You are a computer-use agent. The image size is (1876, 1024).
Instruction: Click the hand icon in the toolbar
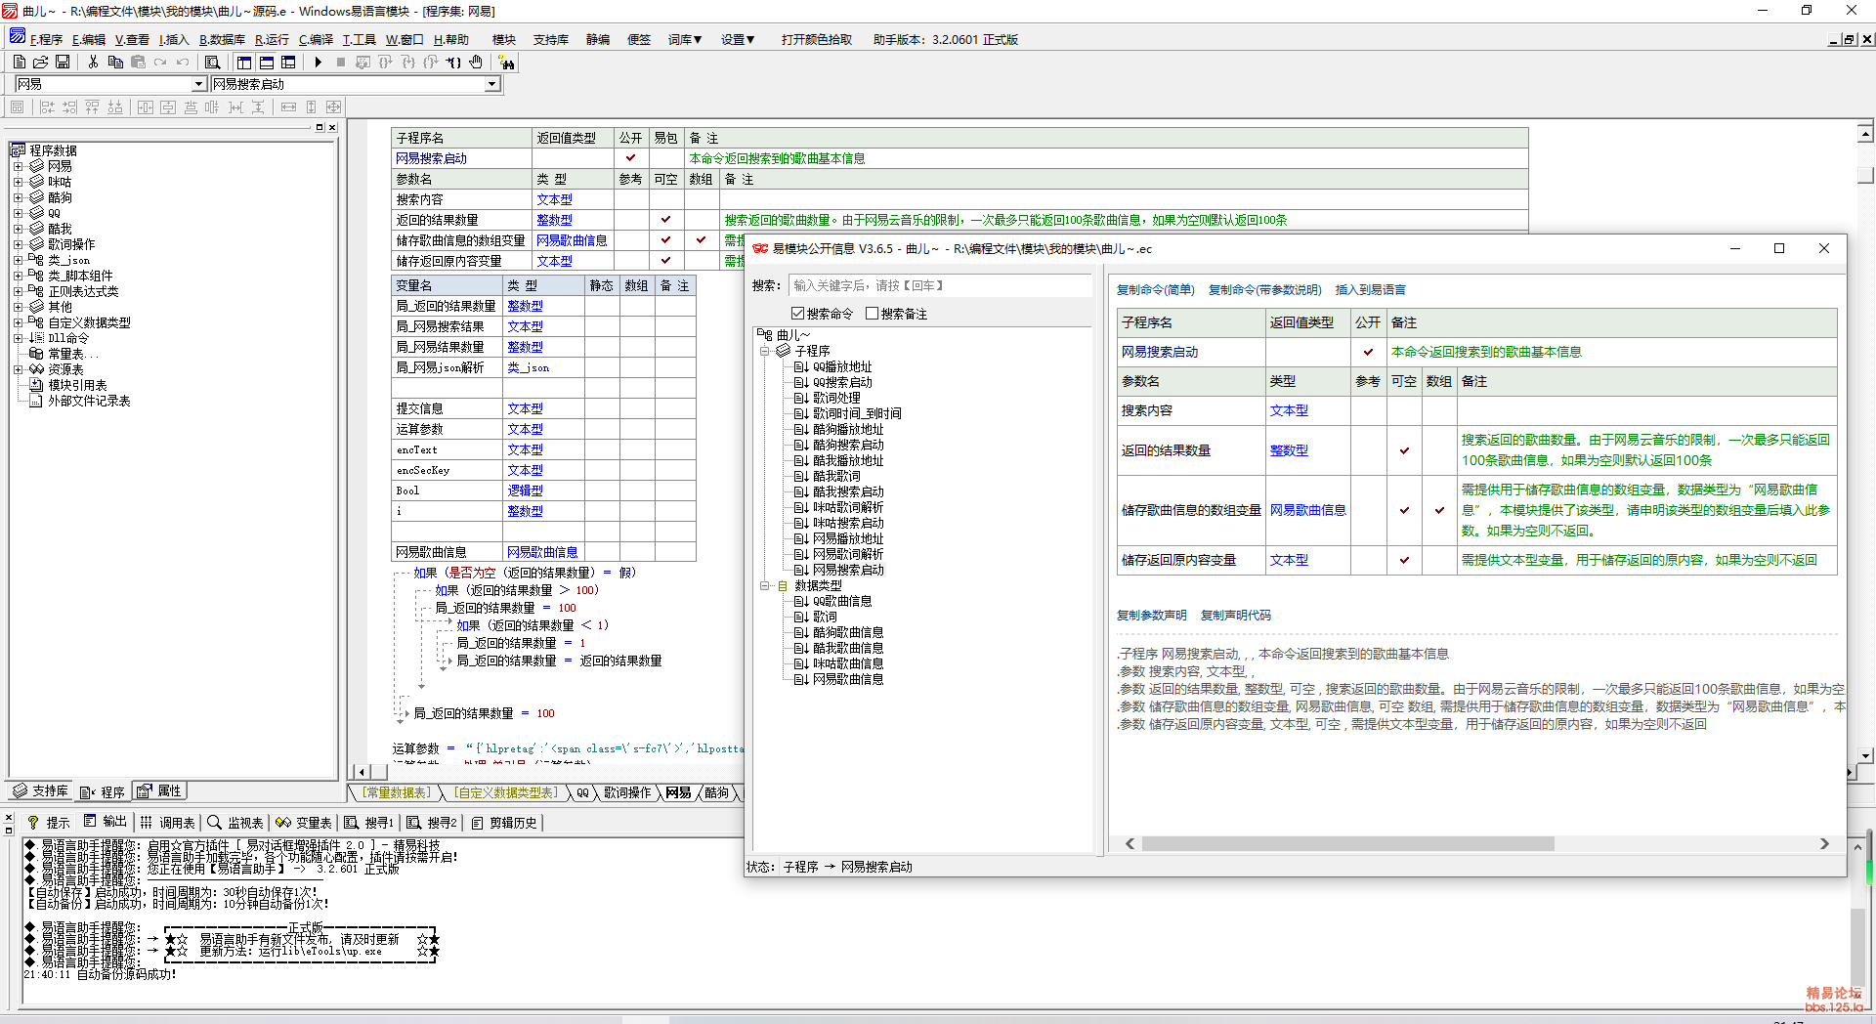click(476, 62)
